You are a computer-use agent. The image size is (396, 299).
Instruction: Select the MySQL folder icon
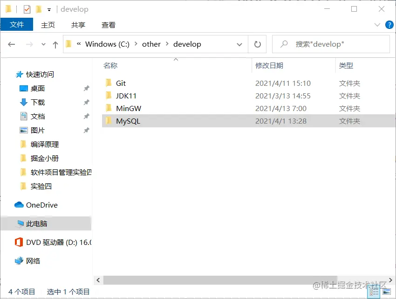(x=109, y=121)
